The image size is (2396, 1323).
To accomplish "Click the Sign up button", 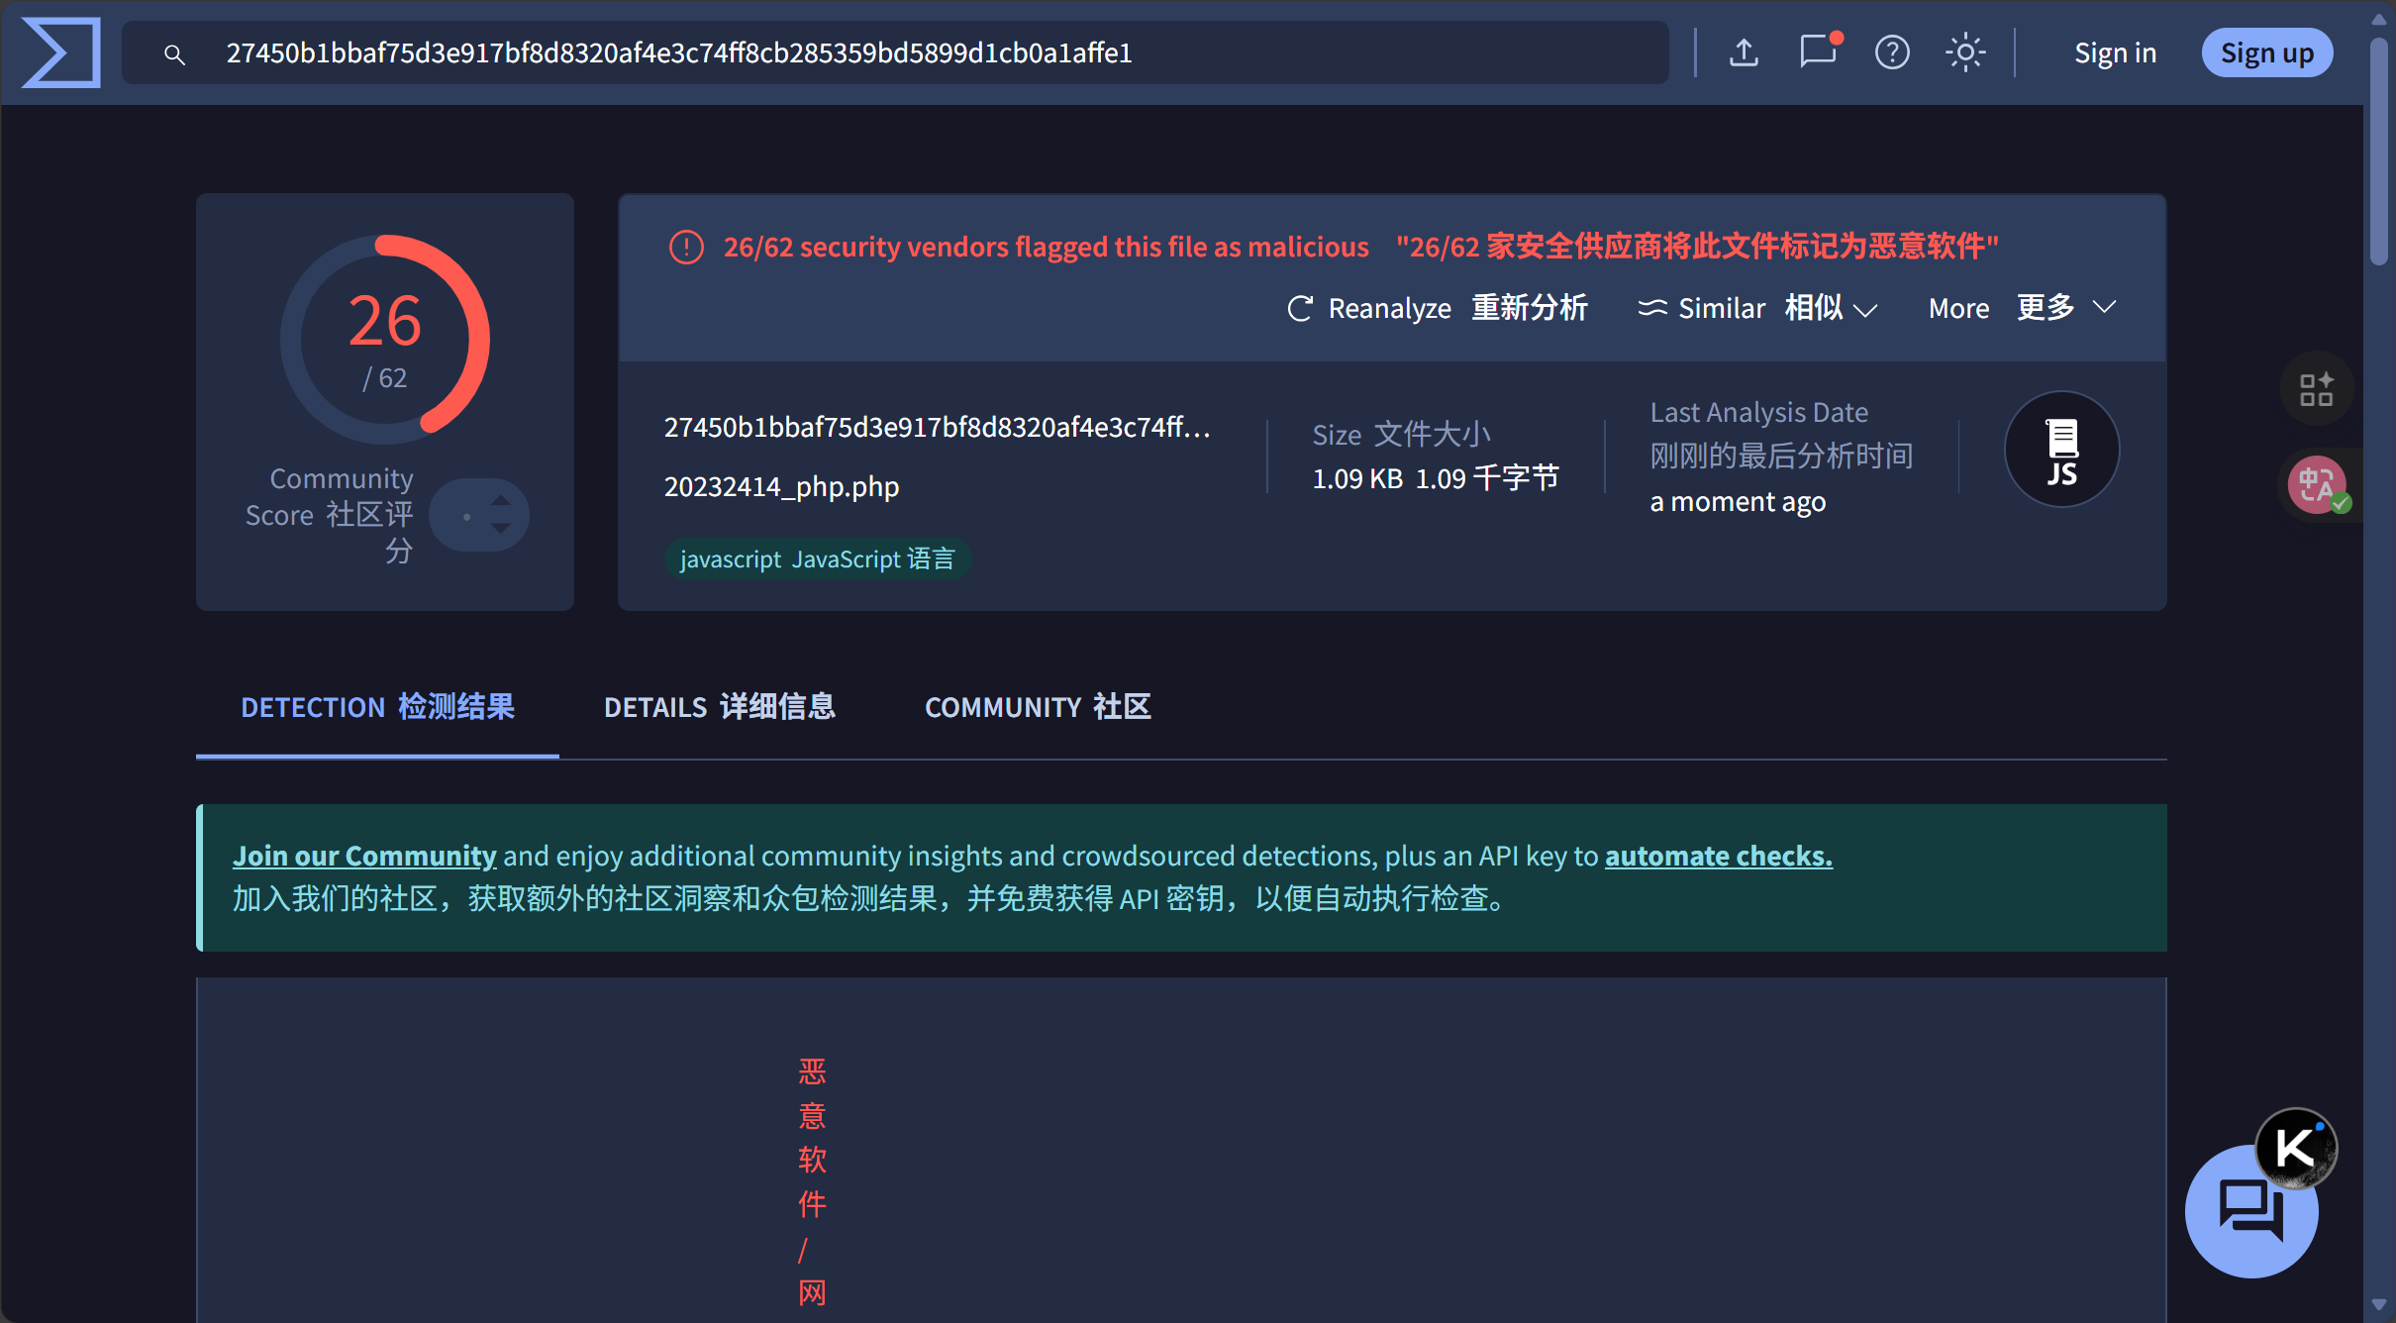I will click(x=2266, y=52).
